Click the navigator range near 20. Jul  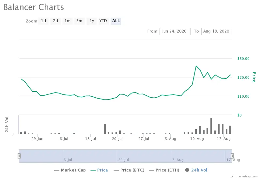click(124, 160)
